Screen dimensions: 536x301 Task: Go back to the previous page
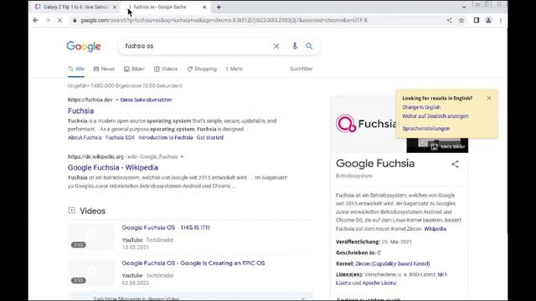(35, 20)
